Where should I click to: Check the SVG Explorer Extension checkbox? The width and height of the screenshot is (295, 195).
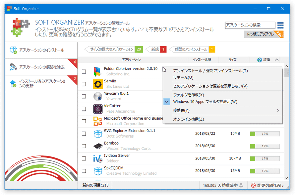84,134
